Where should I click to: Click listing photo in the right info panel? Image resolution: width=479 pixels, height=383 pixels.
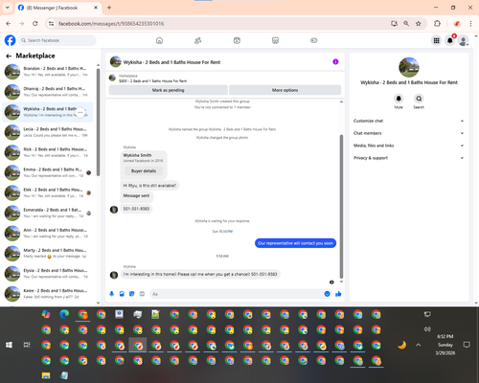click(409, 67)
